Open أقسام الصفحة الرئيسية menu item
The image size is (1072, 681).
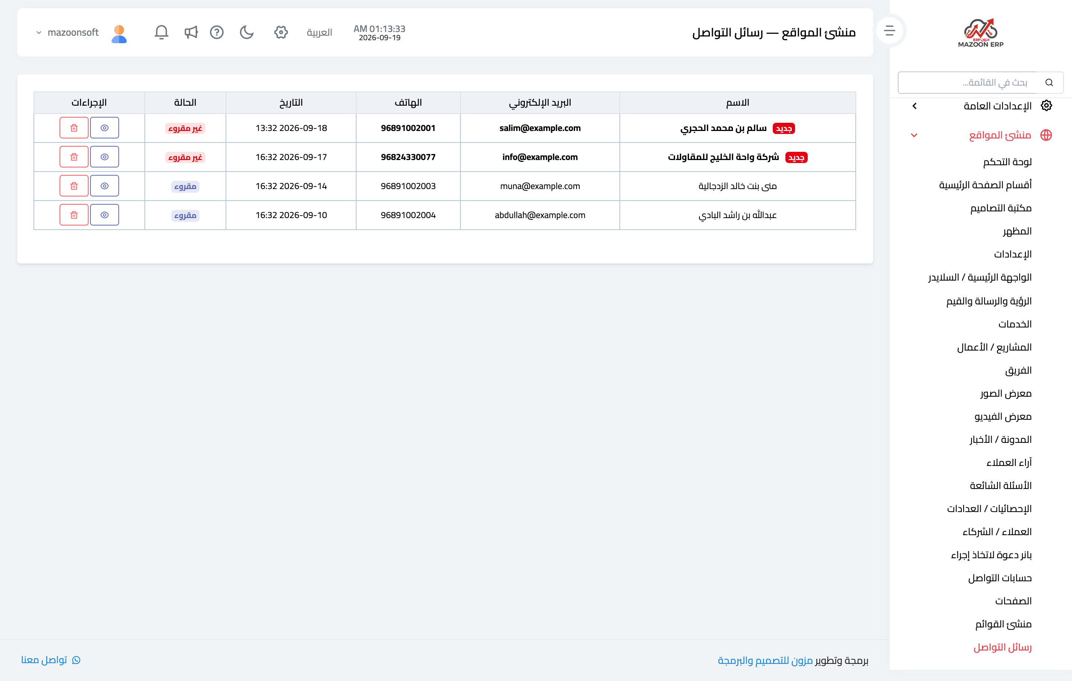pyautogui.click(x=985, y=185)
